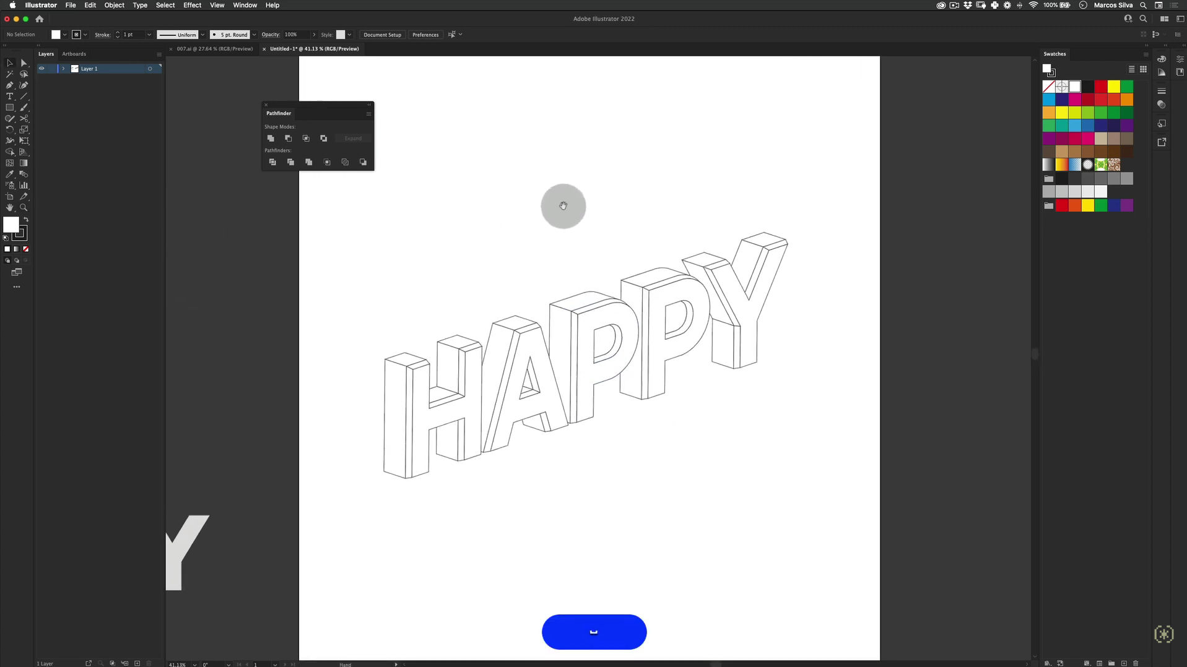Open the fill color dropdown
Image resolution: width=1187 pixels, height=667 pixels.
pyautogui.click(x=65, y=35)
